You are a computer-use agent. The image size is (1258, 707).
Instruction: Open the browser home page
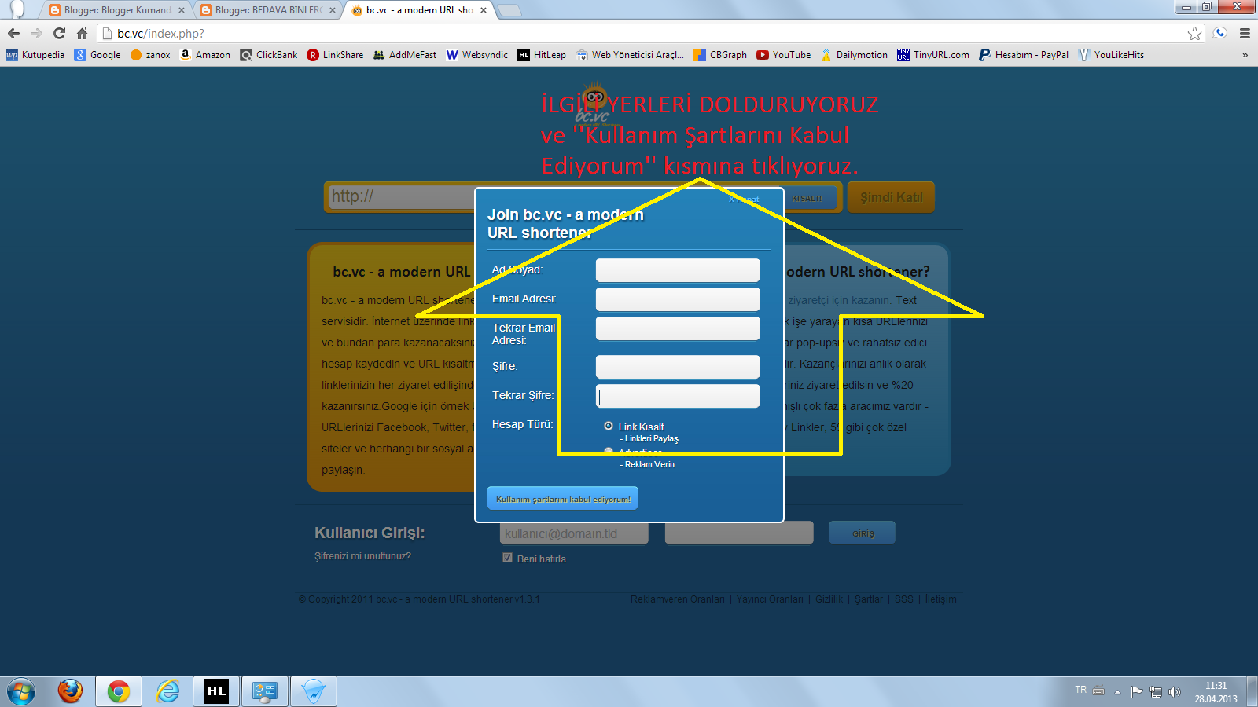point(82,33)
